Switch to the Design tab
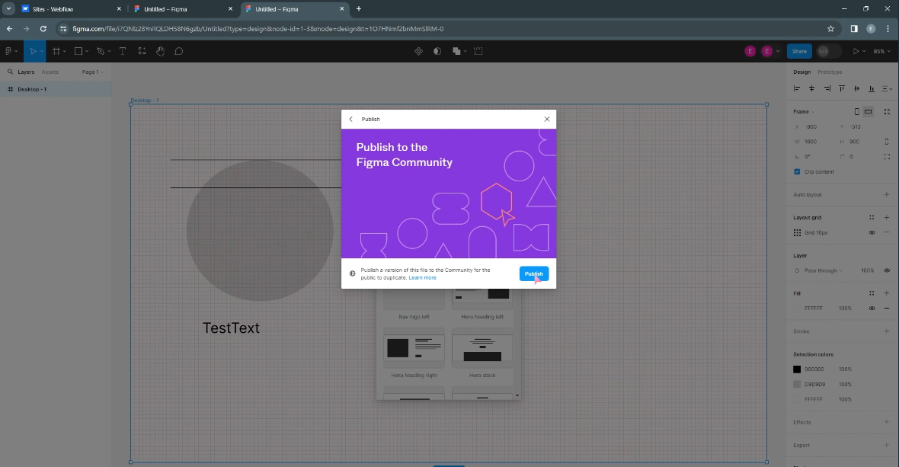899x467 pixels. 801,72
